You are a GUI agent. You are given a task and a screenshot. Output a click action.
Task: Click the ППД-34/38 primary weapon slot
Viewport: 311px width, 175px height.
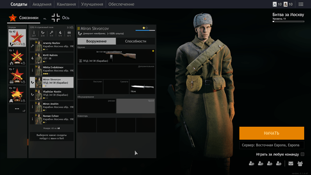point(116,56)
